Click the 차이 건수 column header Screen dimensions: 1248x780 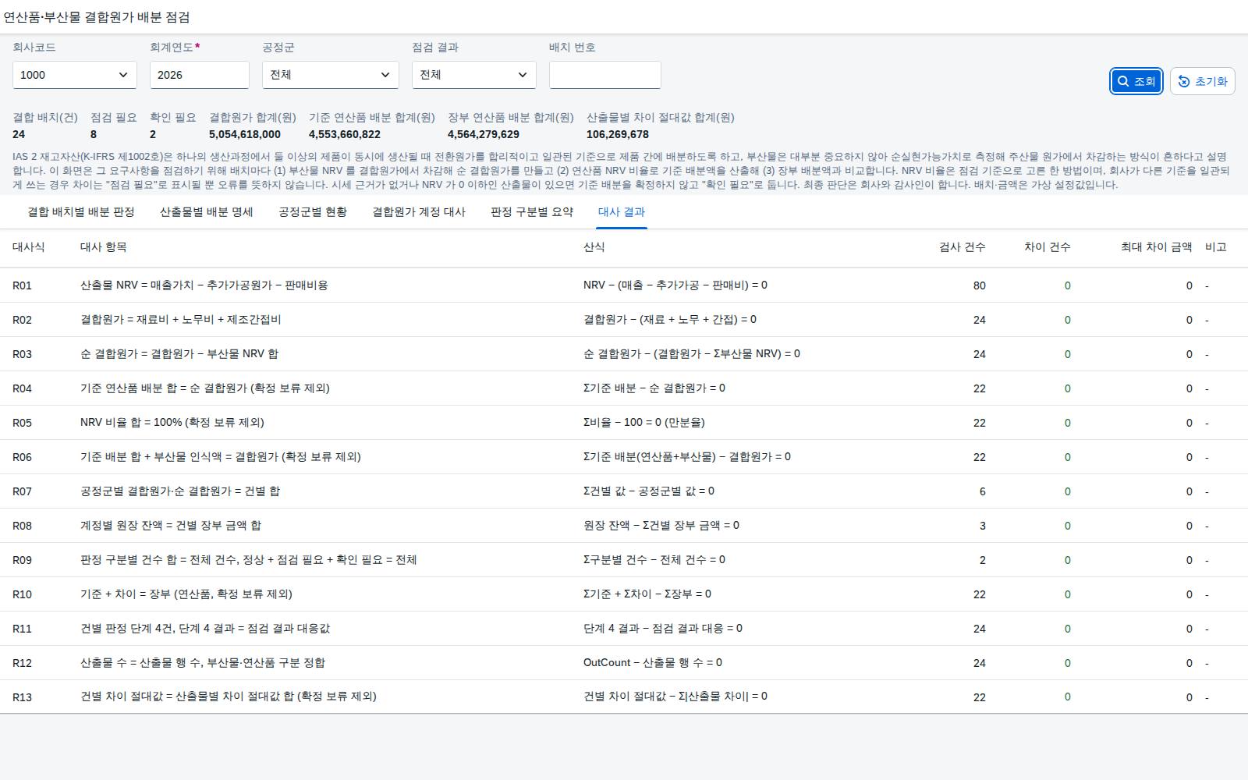(1048, 247)
